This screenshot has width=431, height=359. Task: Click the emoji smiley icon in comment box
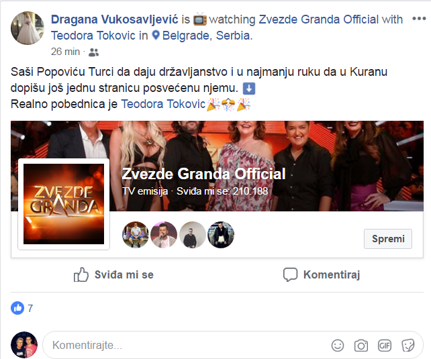tap(338, 346)
